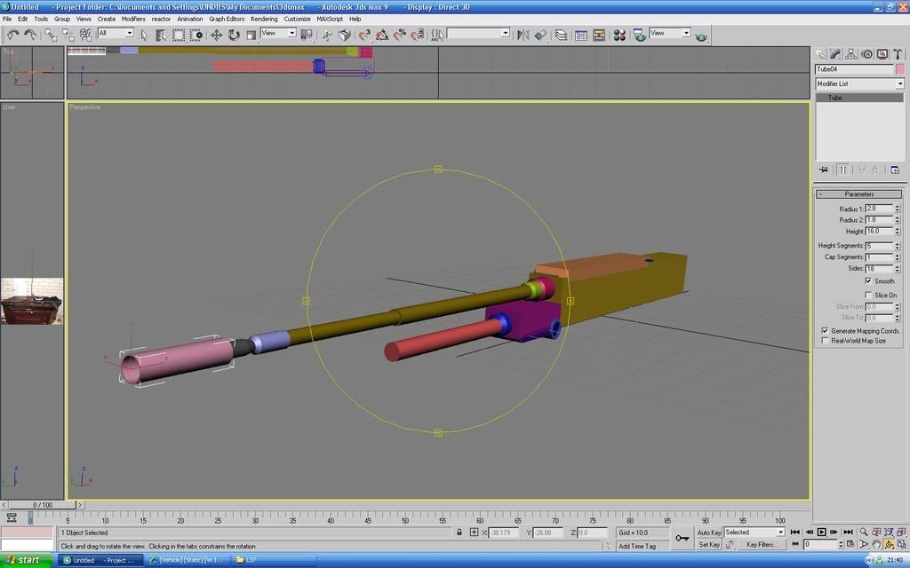The width and height of the screenshot is (910, 568).
Task: Open the Utilities panel hammer icon
Action: click(x=897, y=54)
